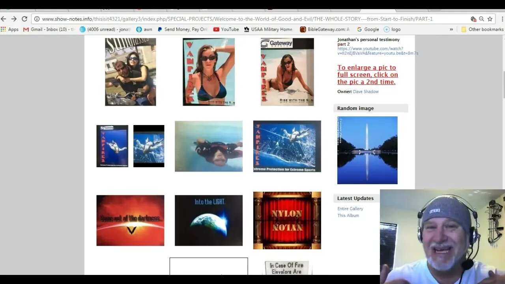
Task: Open the AT&T (4006 unread) bookmark
Action: pos(105,29)
